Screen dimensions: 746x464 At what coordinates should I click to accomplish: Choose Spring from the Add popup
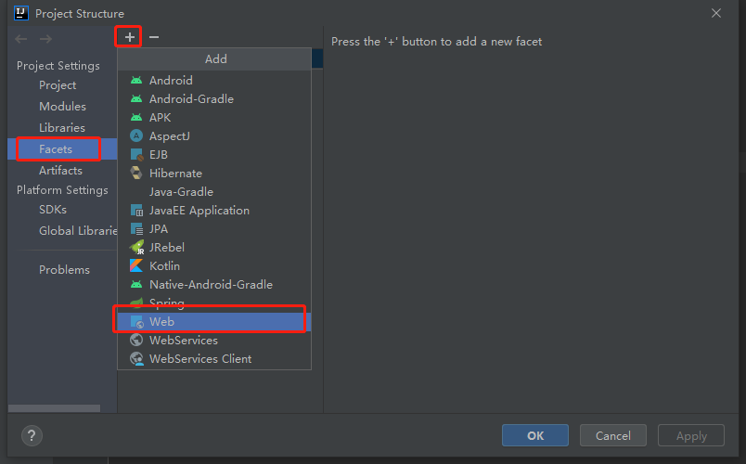point(214,303)
